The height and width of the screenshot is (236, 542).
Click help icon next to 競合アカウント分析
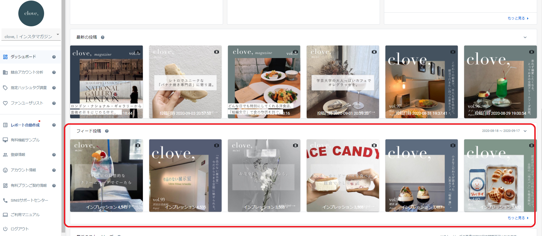coord(54,72)
